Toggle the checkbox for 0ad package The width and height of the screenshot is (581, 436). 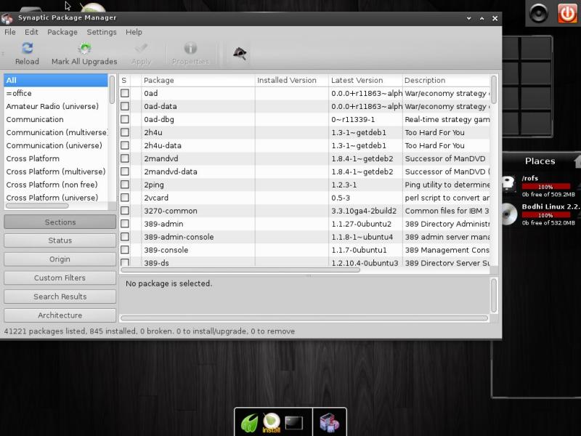[x=125, y=93]
